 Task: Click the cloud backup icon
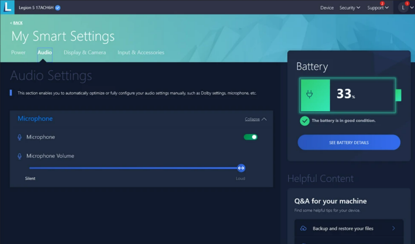[x=303, y=228]
